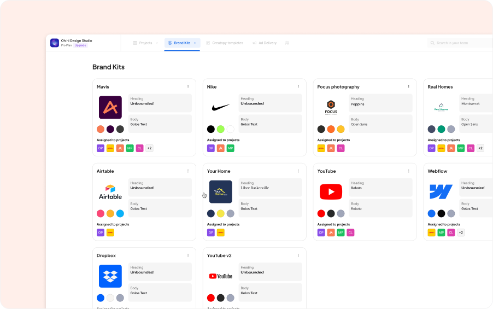The image size is (493, 309).
Task: Click the Dropbox logo thumbnail
Action: click(110, 276)
